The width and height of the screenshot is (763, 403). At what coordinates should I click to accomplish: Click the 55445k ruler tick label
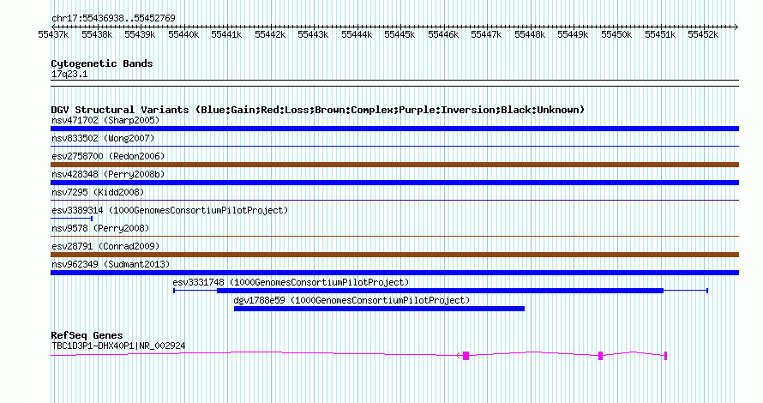tap(400, 34)
